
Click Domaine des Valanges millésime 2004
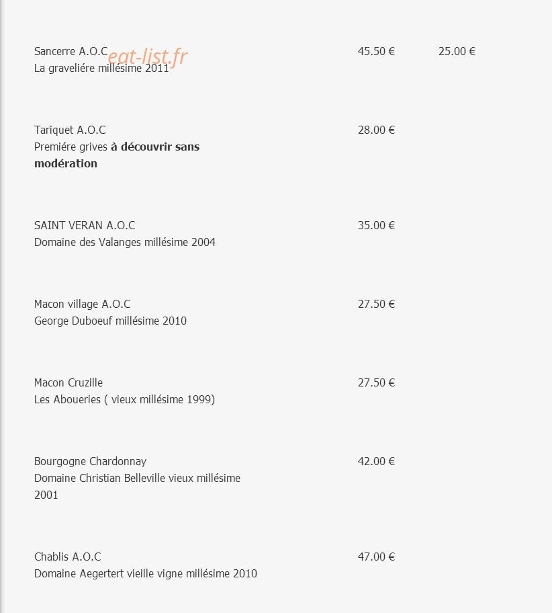(125, 243)
